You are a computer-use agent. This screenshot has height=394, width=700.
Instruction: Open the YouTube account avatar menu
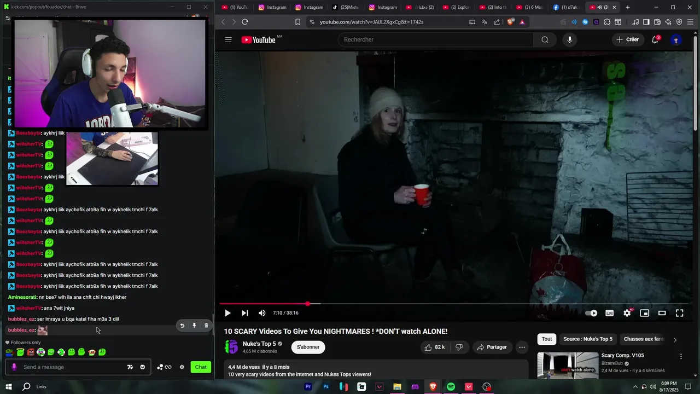pos(676,39)
